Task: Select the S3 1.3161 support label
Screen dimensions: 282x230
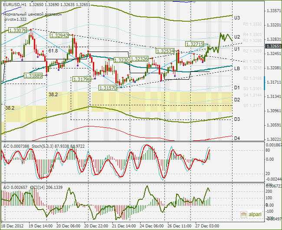Action: pyautogui.click(x=252, y=89)
